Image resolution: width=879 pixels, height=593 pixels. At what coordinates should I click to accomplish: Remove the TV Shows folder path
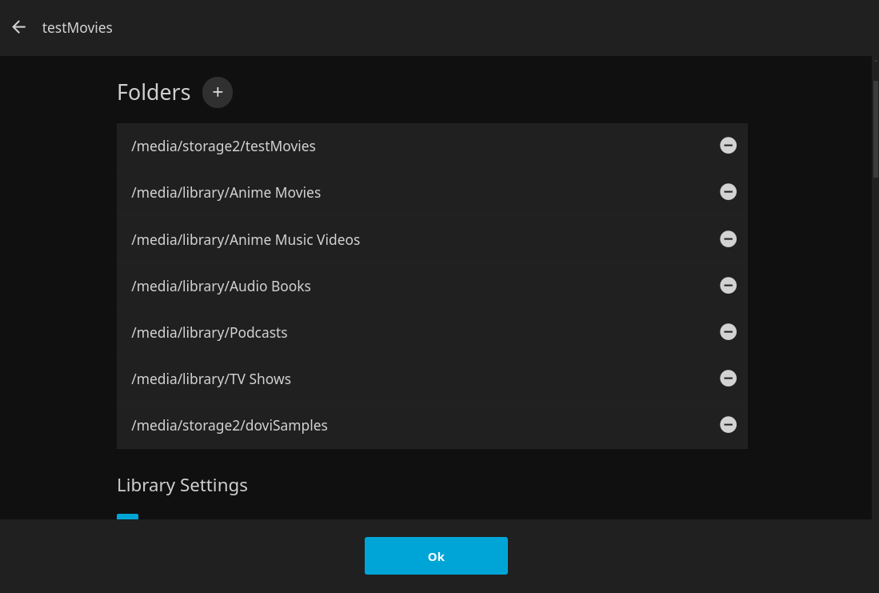[x=728, y=379]
